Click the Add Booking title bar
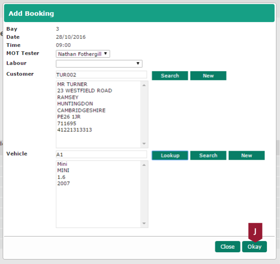The width and height of the screenshot is (280, 264). click(139, 13)
